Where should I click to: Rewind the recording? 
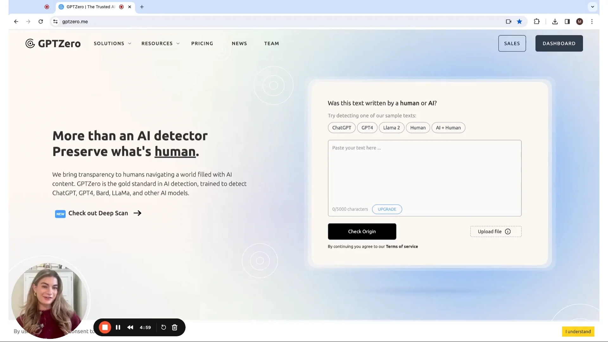coord(130,327)
